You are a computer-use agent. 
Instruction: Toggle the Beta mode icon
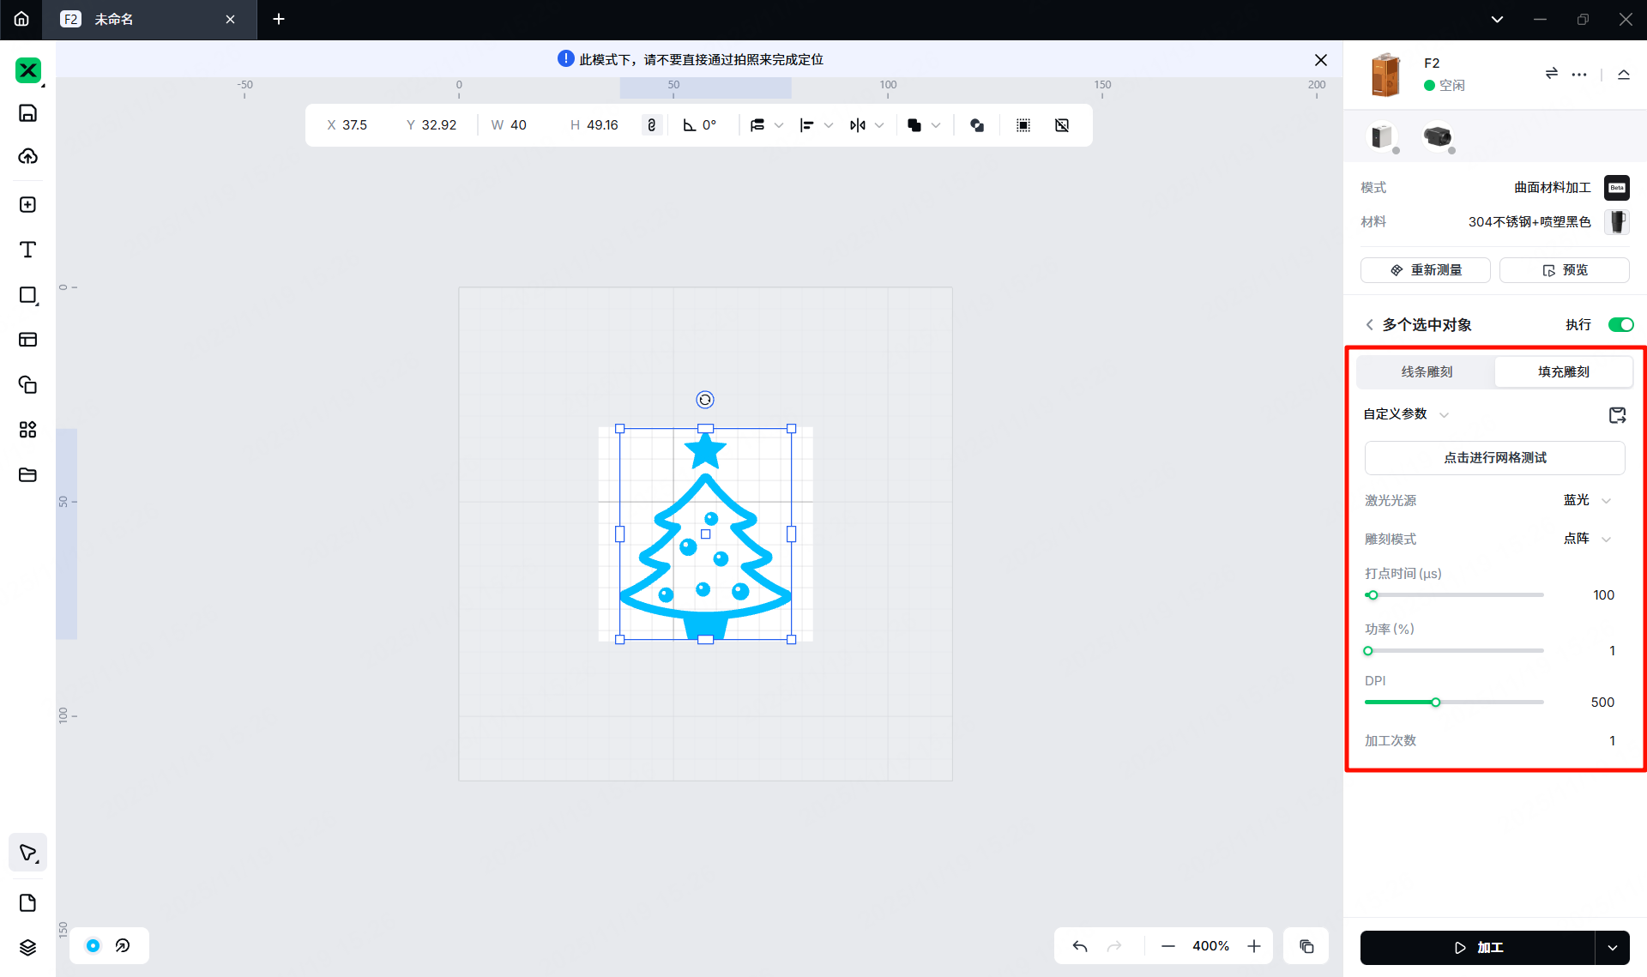pyautogui.click(x=1617, y=188)
